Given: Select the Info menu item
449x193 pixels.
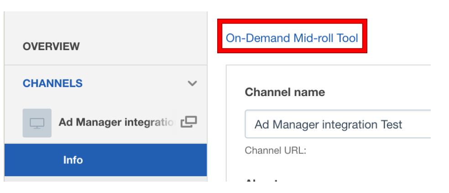Looking at the screenshot, I should pyautogui.click(x=106, y=160).
